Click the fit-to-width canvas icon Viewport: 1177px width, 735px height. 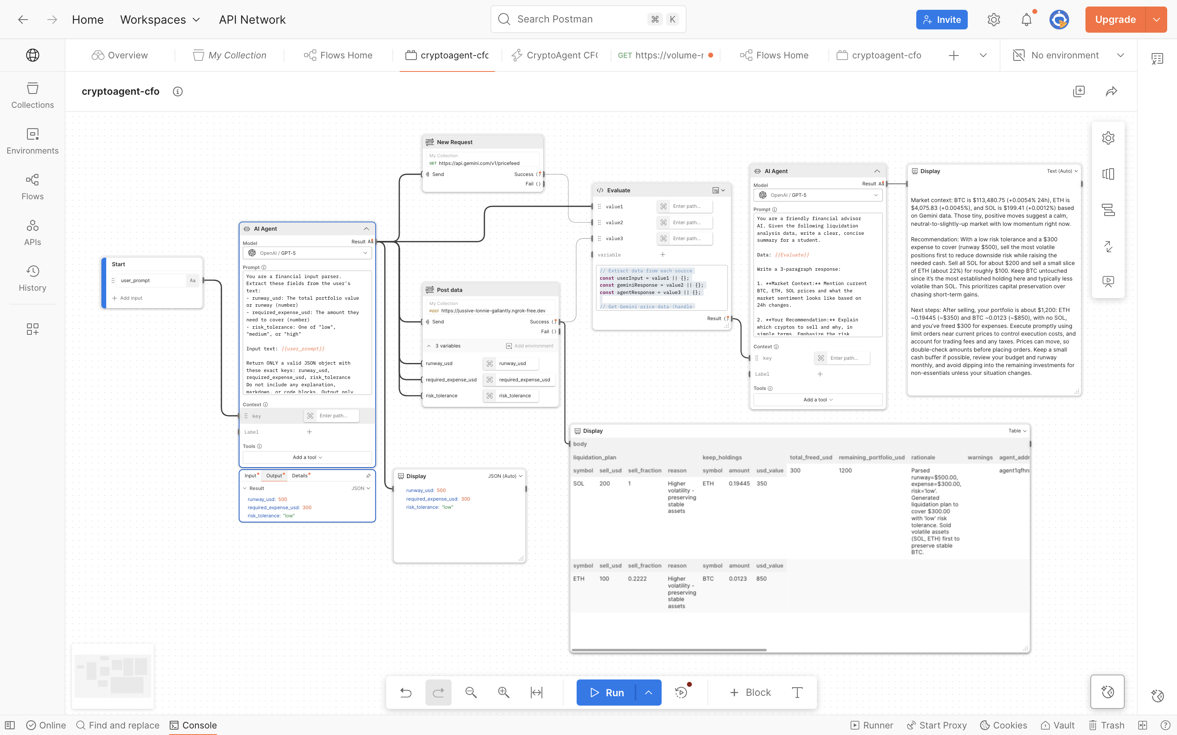[x=536, y=692]
